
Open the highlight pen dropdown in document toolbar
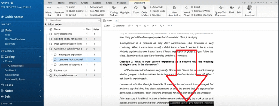tap(155, 26)
